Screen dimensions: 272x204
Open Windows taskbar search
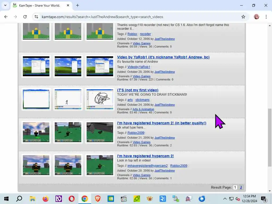click(19, 199)
